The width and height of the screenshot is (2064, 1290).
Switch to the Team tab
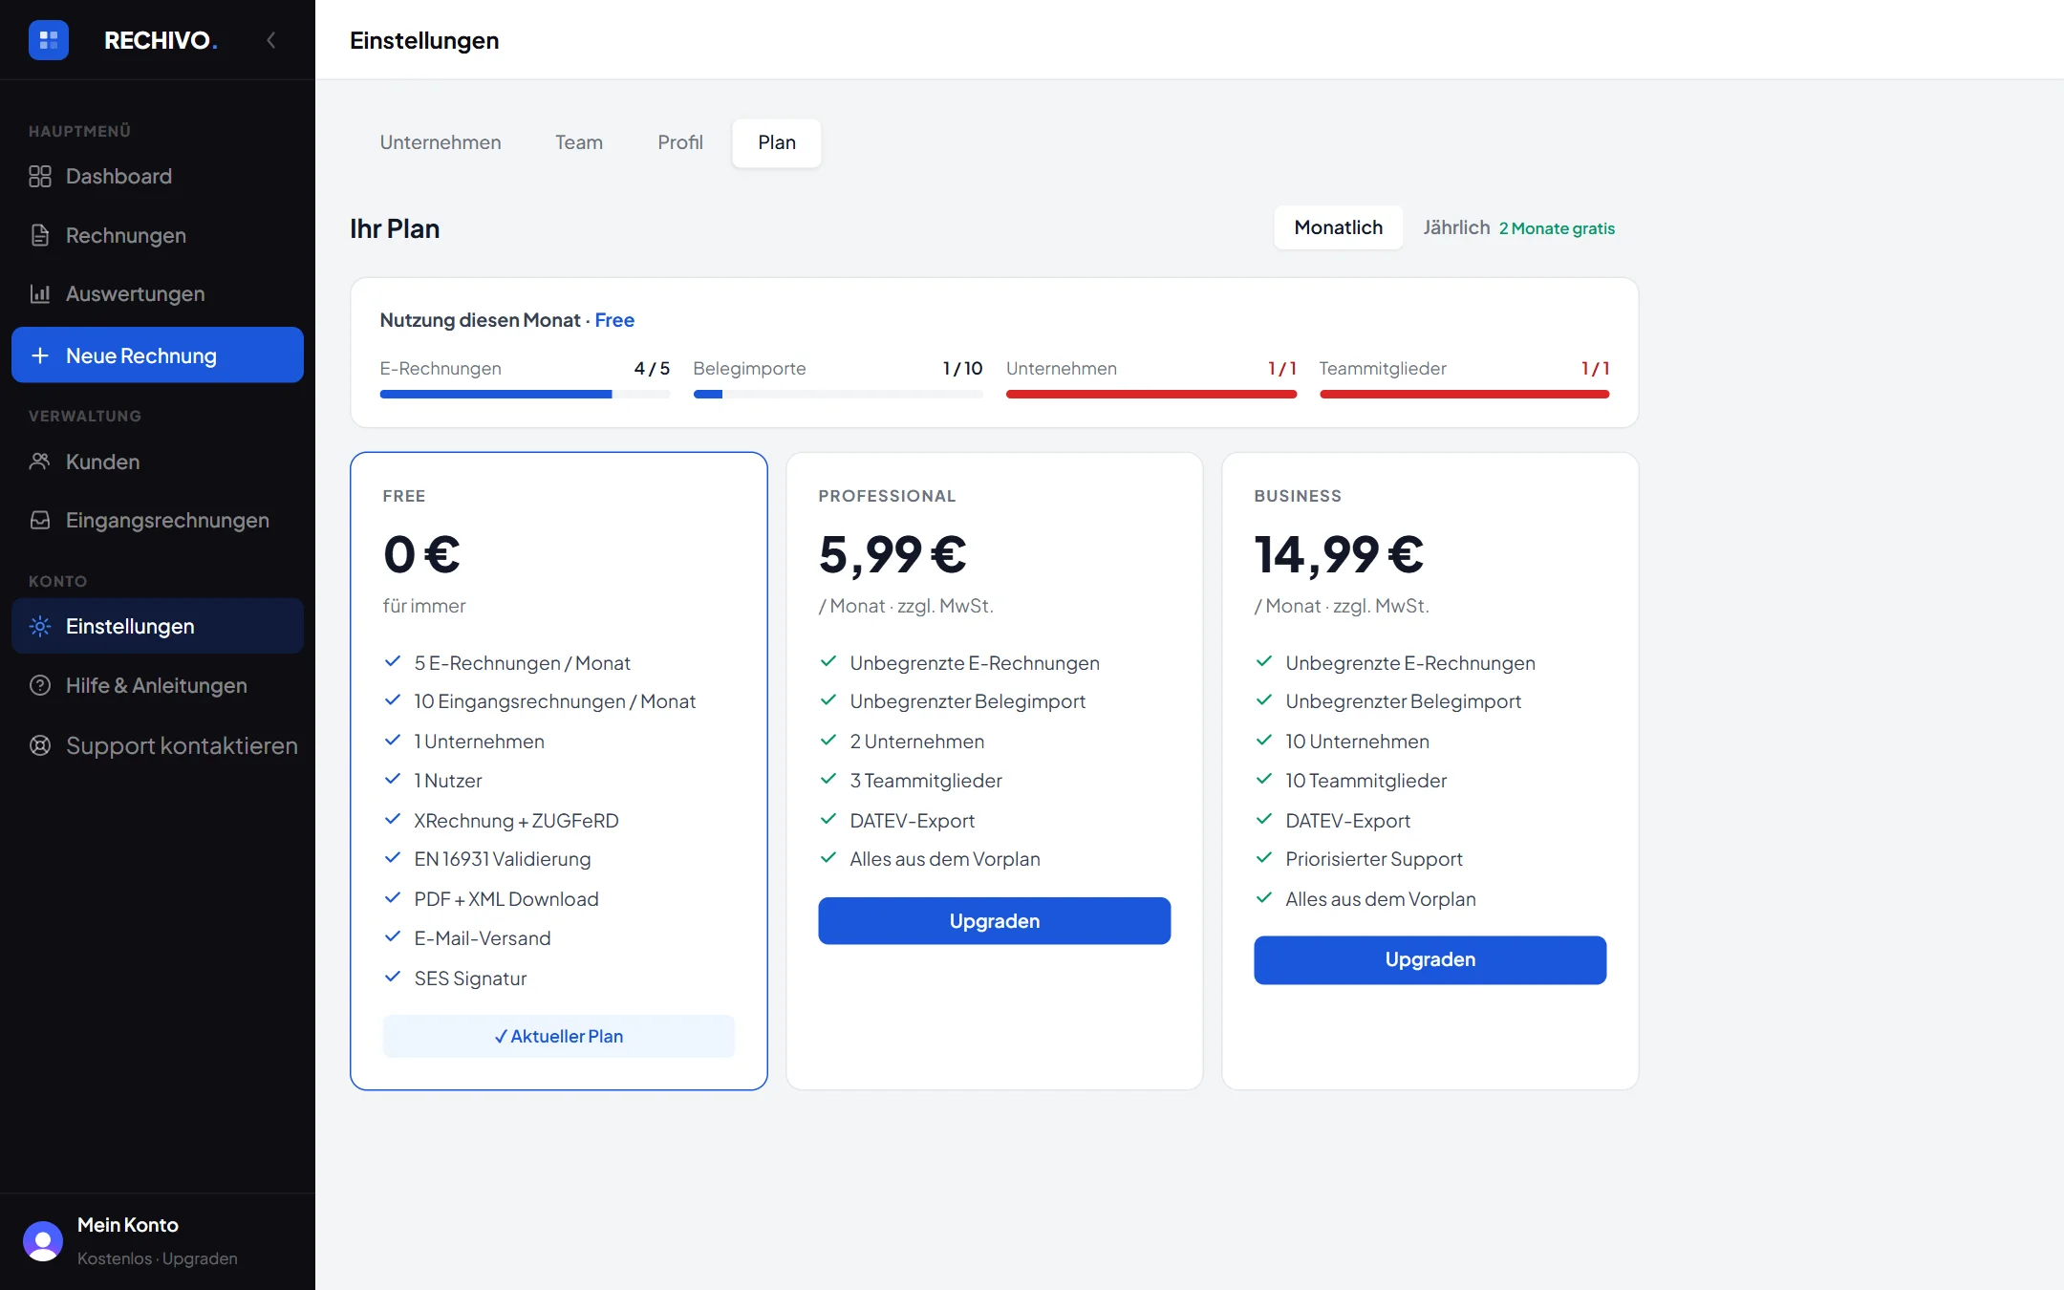579,142
